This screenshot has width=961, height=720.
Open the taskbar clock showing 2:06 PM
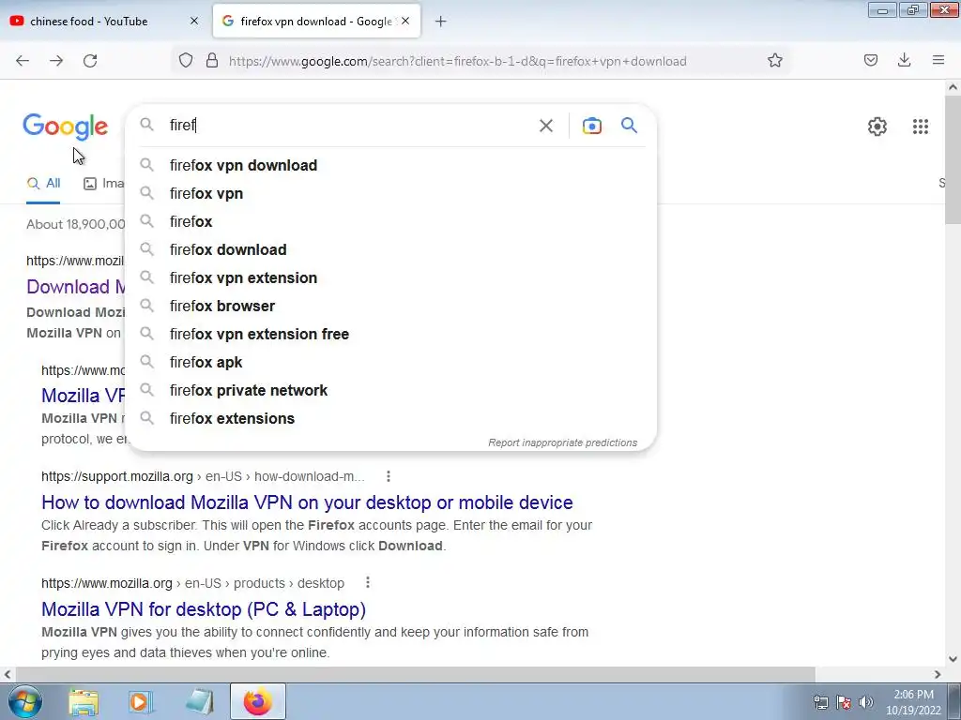coord(913,702)
